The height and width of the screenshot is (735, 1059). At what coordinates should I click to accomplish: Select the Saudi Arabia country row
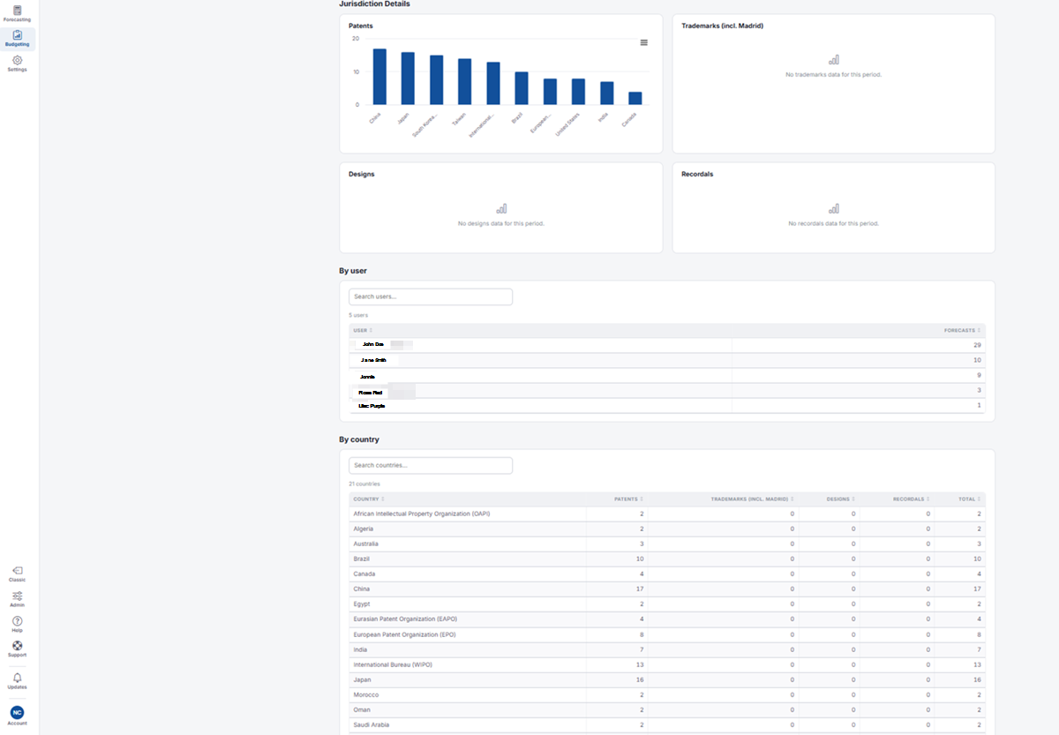(666, 724)
